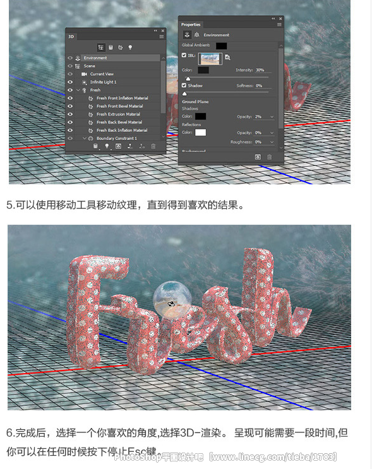Select the Filter By Meshes icon
Image resolution: width=372 pixels, height=469 pixels.
coord(111,47)
